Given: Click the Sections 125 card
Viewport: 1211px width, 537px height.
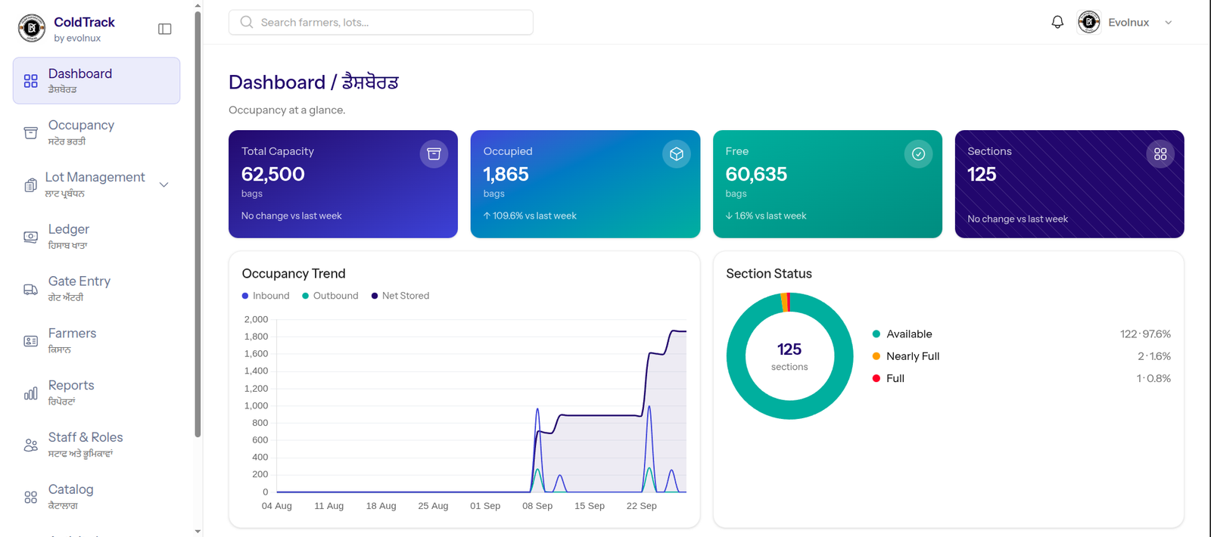Looking at the screenshot, I should pos(1069,184).
